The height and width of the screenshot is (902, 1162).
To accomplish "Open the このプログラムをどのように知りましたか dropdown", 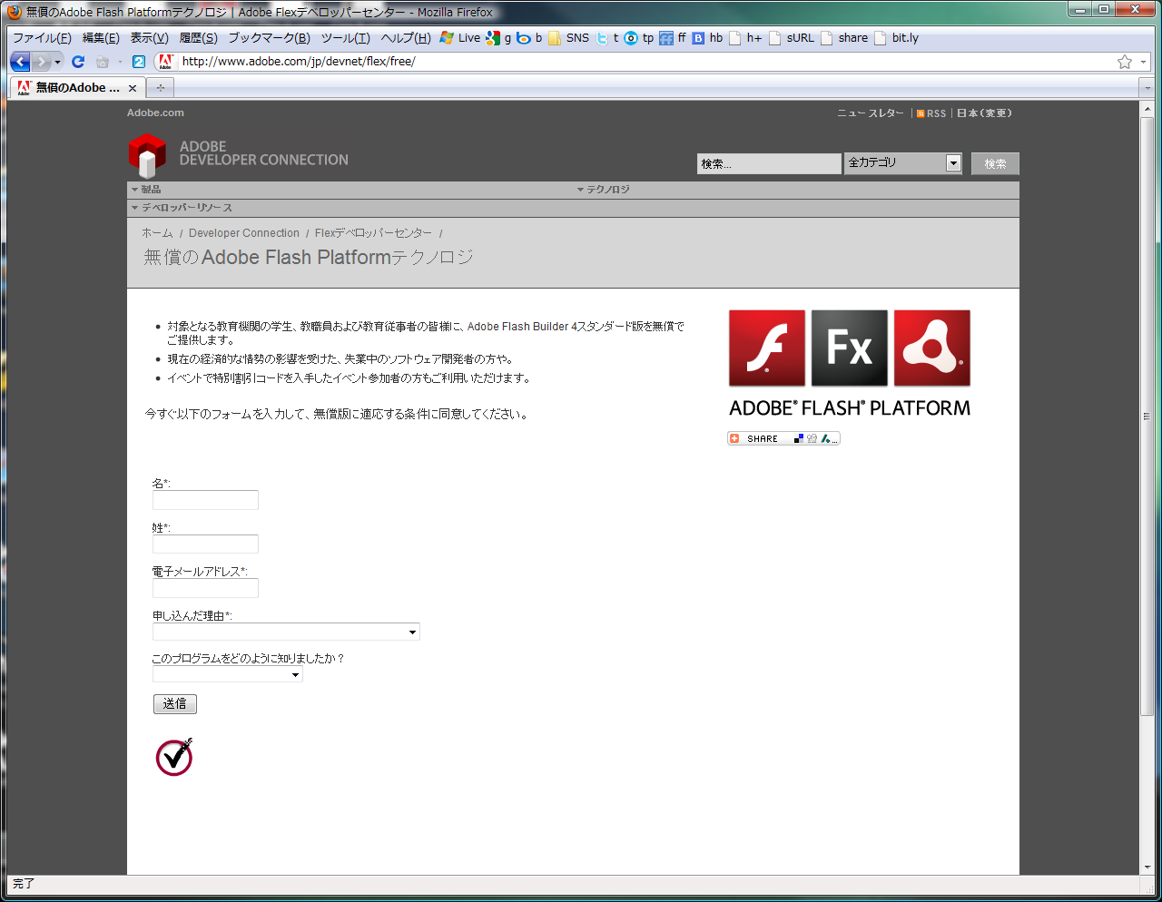I will tap(227, 674).
